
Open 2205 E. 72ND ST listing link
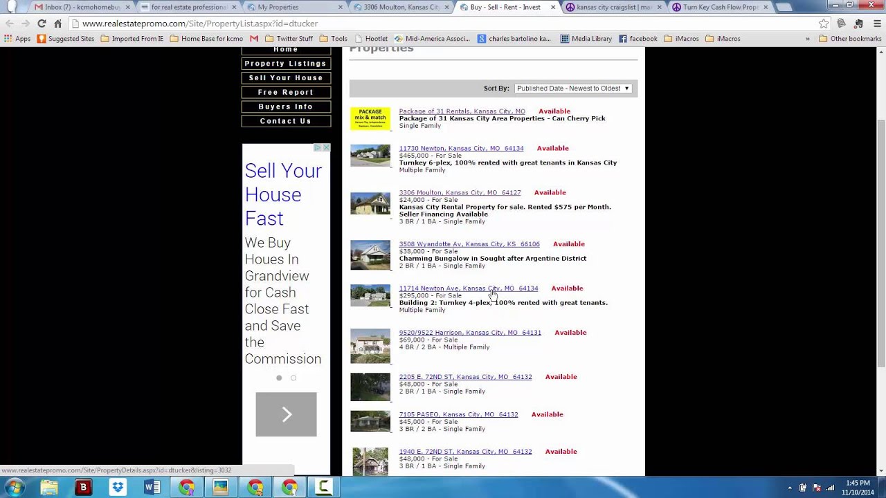pyautogui.click(x=465, y=377)
